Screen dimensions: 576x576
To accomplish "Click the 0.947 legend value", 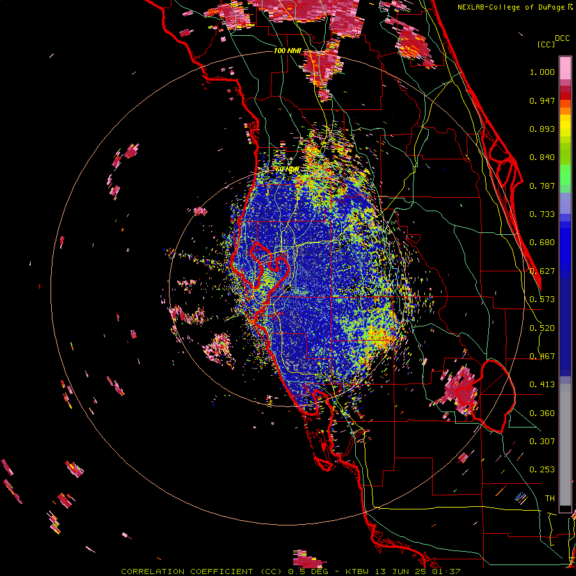I will pyautogui.click(x=542, y=100).
